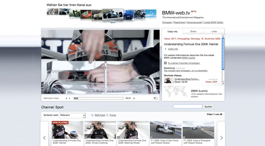Screen dimensions: 265x146
Task: Click plus icon beside Zu meinen Favoriten hinzufügen
Action: coord(165,63)
